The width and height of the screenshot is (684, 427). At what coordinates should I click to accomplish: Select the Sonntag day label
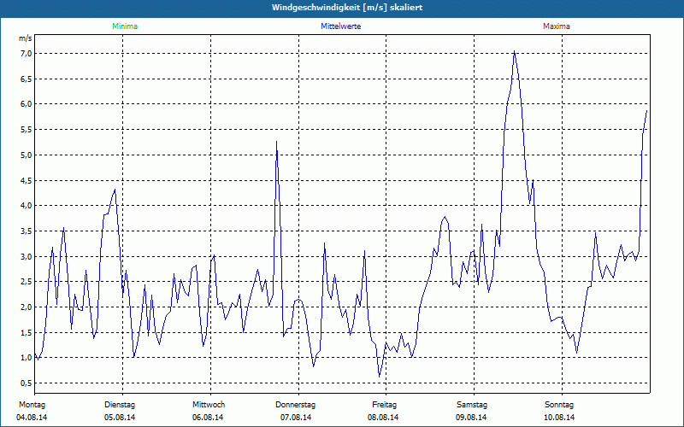559,404
